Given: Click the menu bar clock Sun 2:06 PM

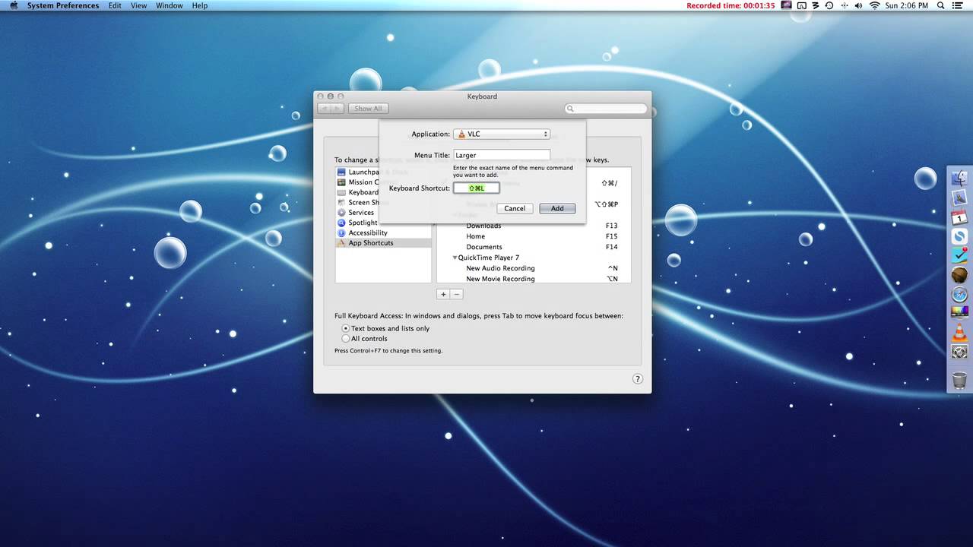Looking at the screenshot, I should 907,5.
